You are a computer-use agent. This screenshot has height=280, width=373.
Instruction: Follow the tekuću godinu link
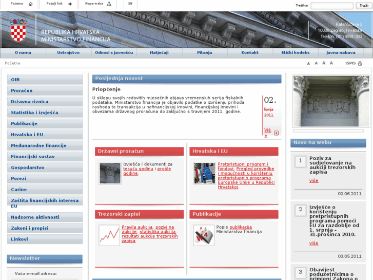(138, 169)
